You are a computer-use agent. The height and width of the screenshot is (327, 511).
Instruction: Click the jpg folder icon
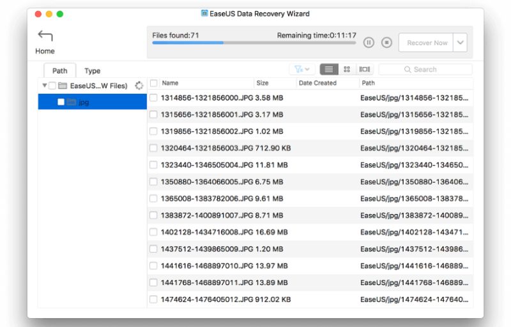[71, 102]
